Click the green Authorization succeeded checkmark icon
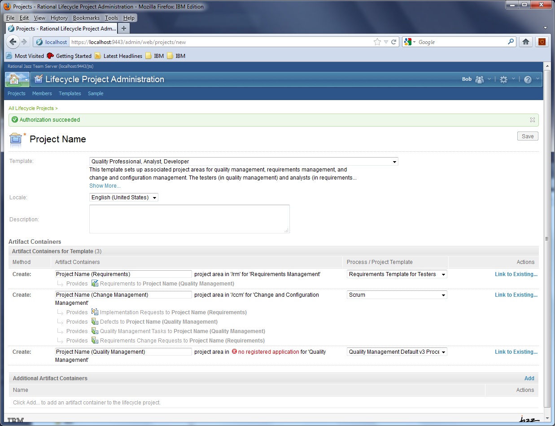The height and width of the screenshot is (426, 555). [x=15, y=120]
